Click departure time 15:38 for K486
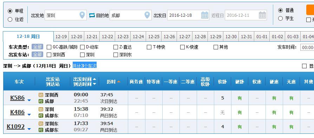Viewport: 314px width, 138px height. pos(81,109)
